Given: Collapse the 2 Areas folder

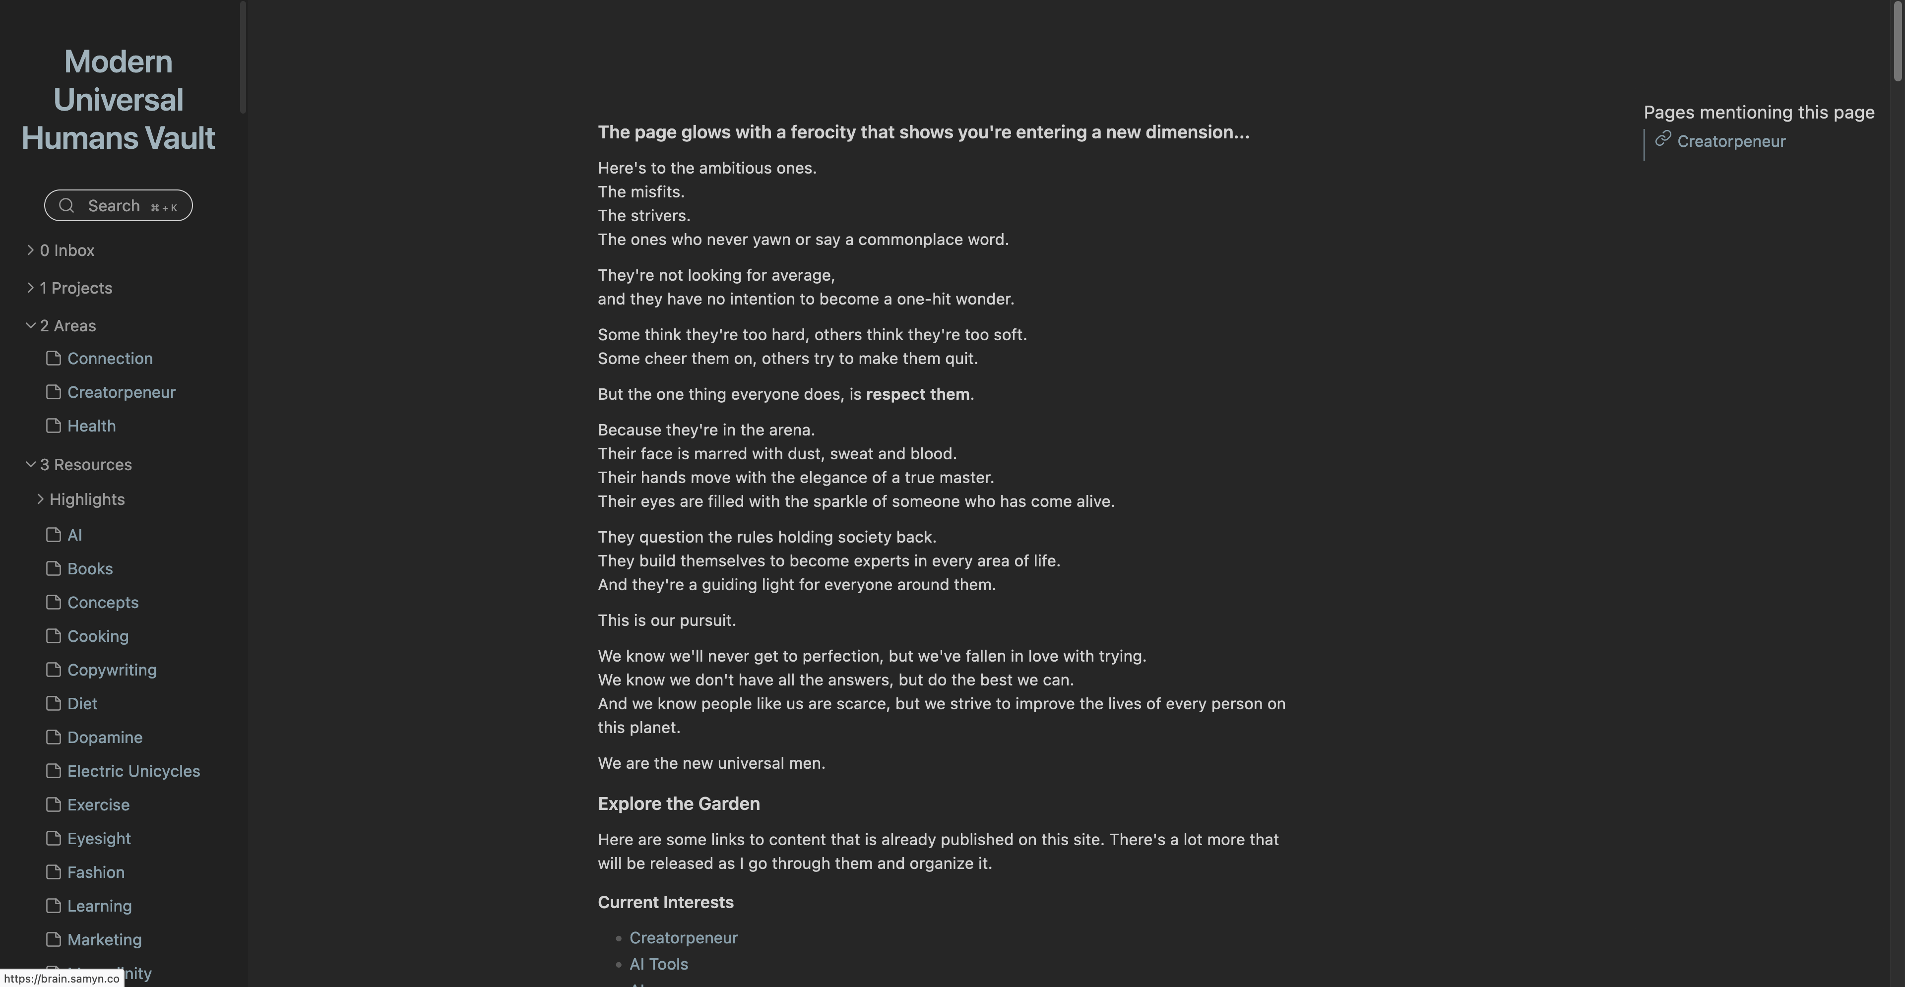Looking at the screenshot, I should click(30, 326).
